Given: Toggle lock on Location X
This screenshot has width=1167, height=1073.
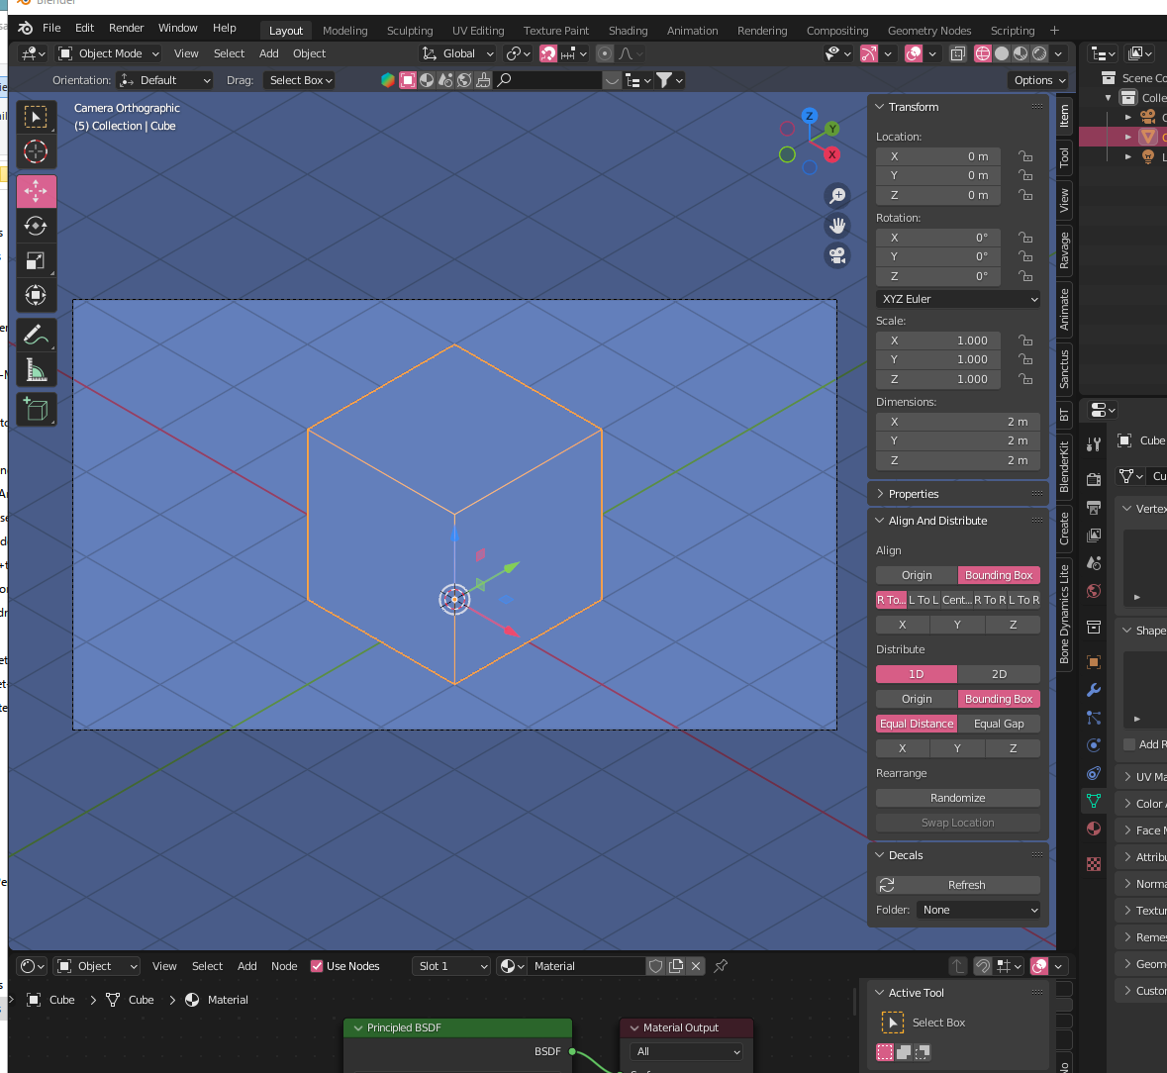Looking at the screenshot, I should click(x=1025, y=156).
